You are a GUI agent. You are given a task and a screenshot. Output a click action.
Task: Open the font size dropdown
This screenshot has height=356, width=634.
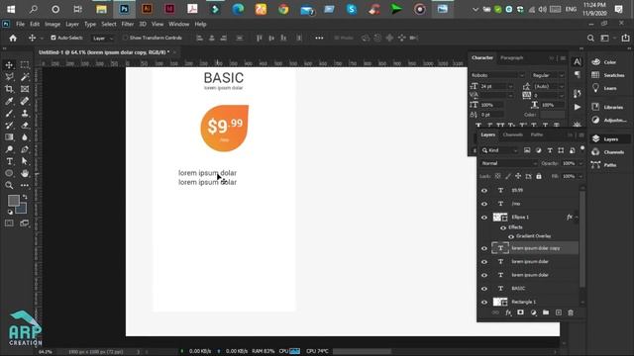tap(511, 86)
